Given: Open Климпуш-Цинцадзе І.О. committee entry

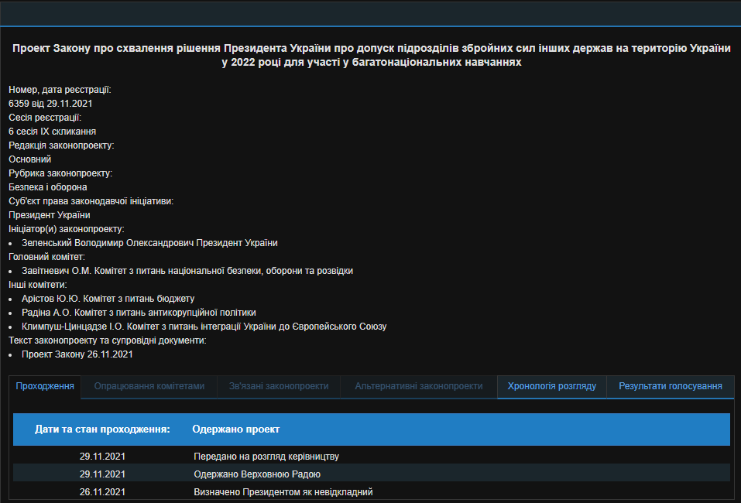Looking at the screenshot, I should click(204, 327).
